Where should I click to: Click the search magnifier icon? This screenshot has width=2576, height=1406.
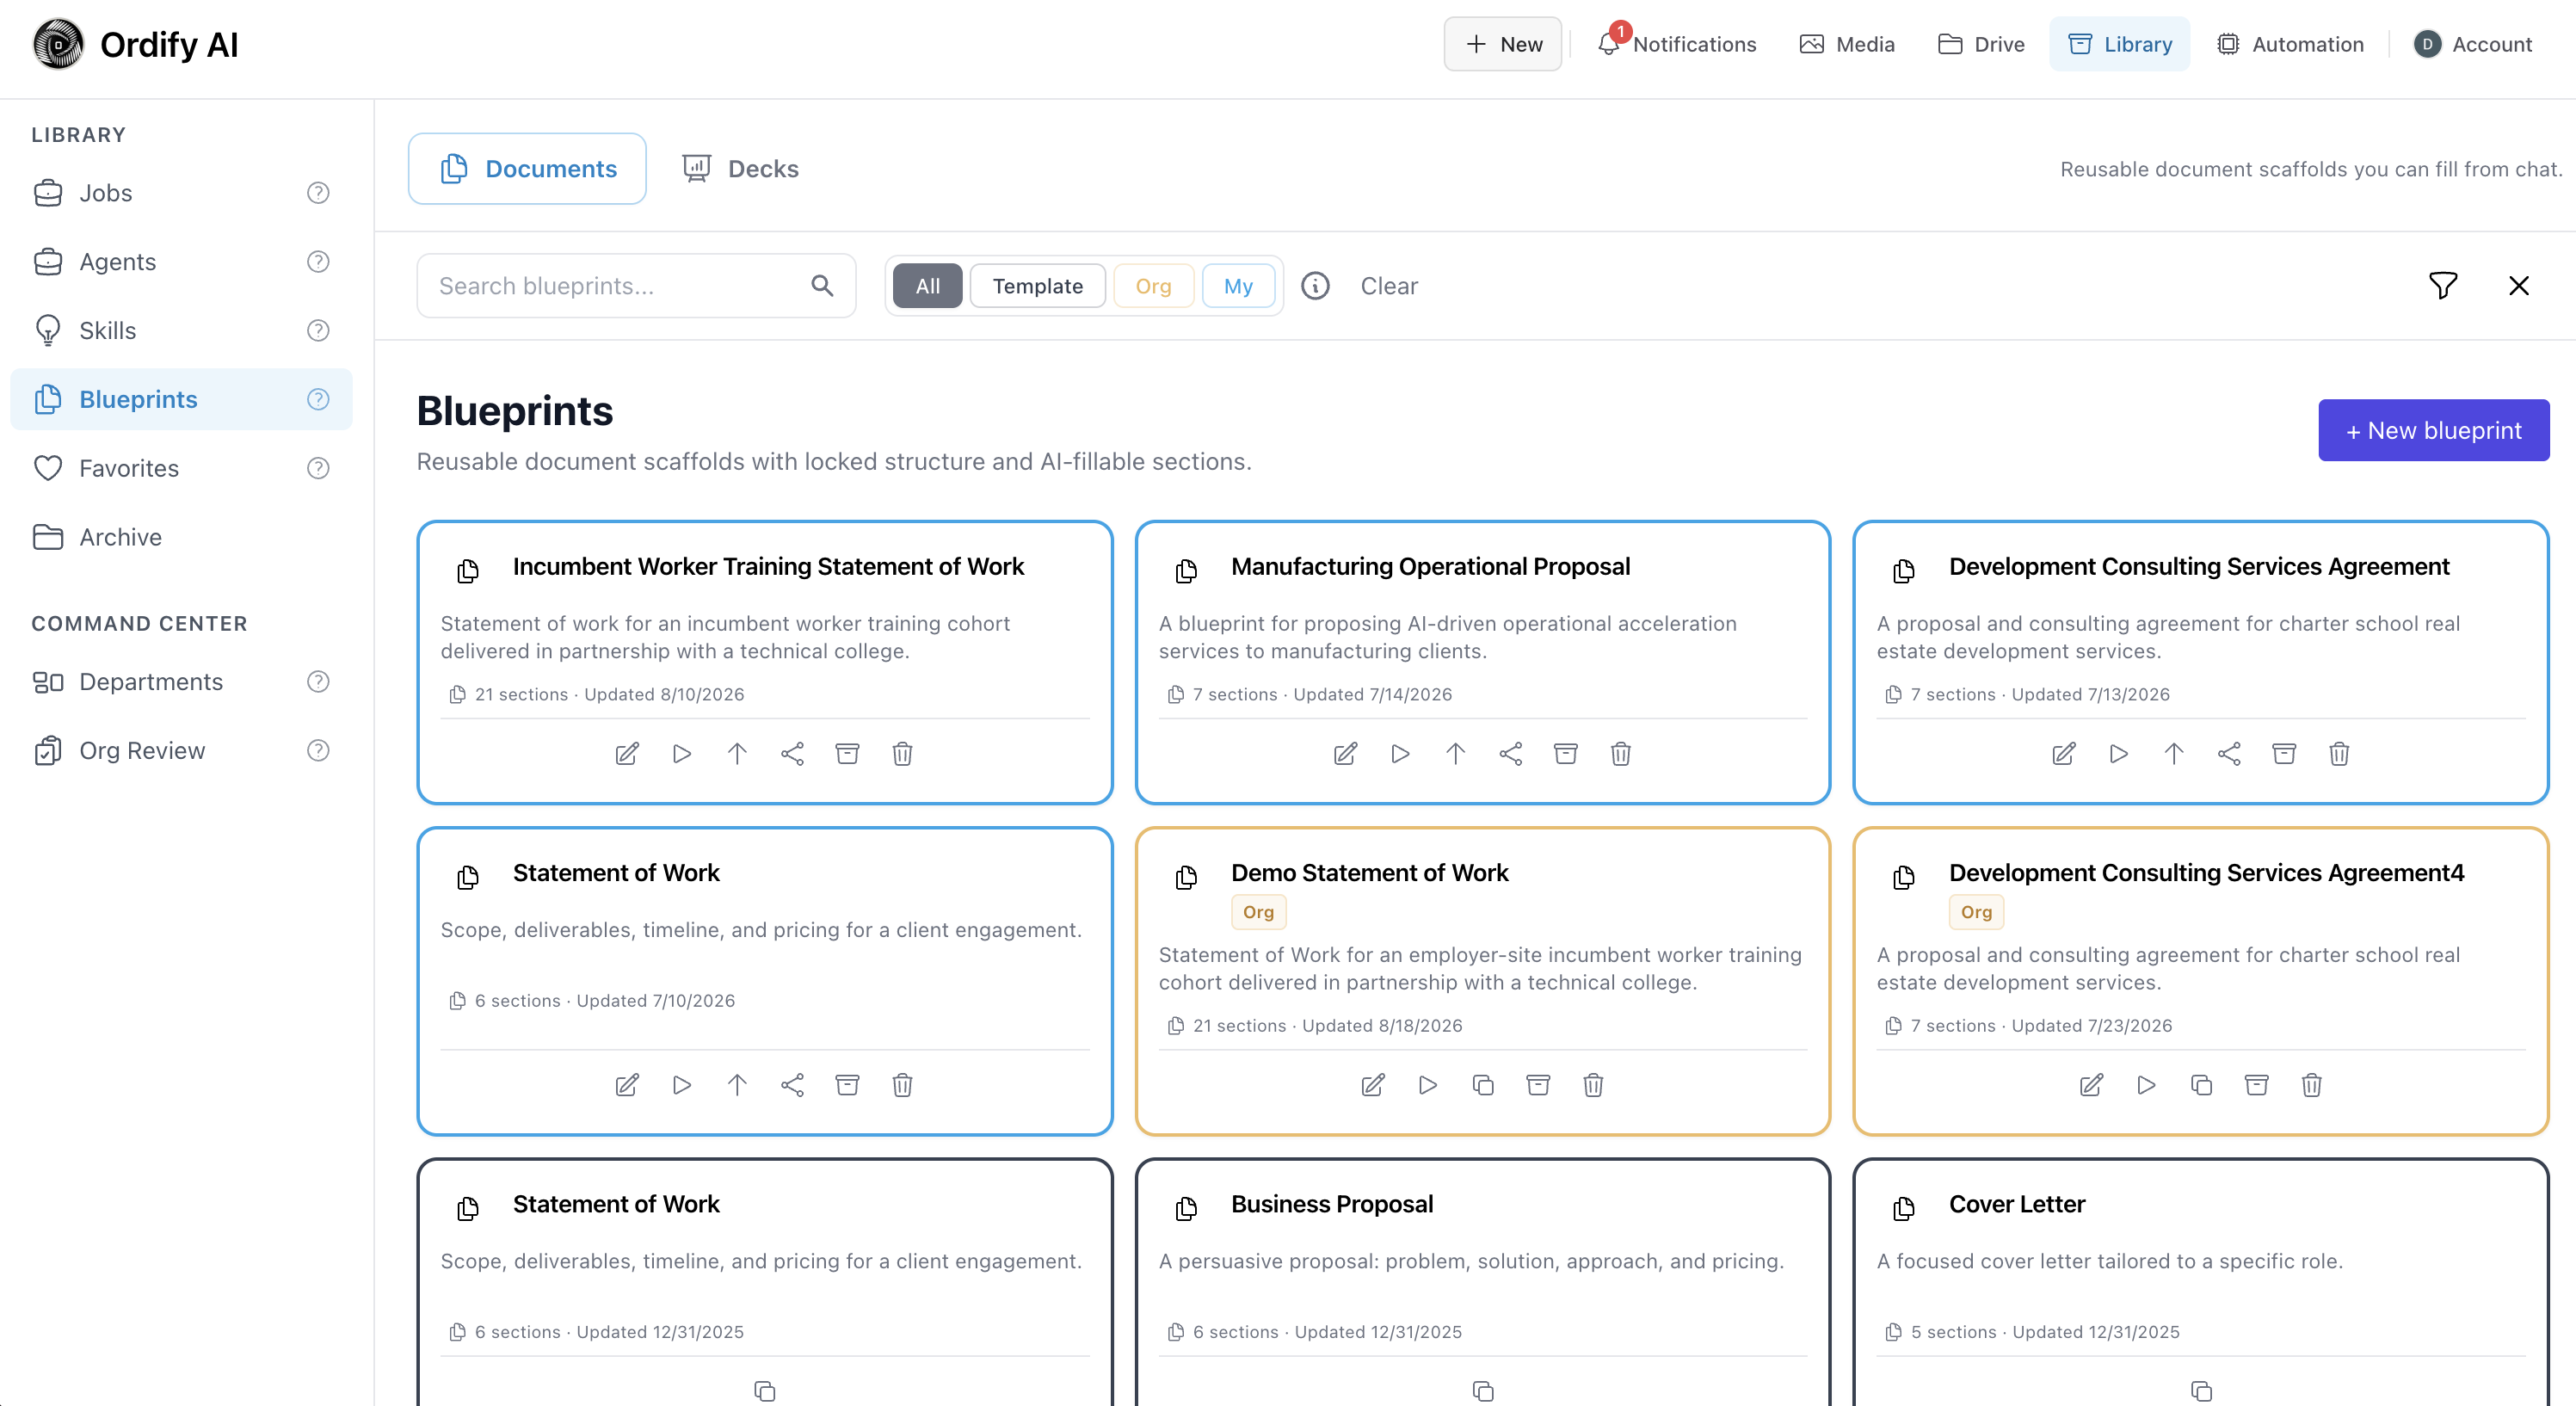coord(822,286)
